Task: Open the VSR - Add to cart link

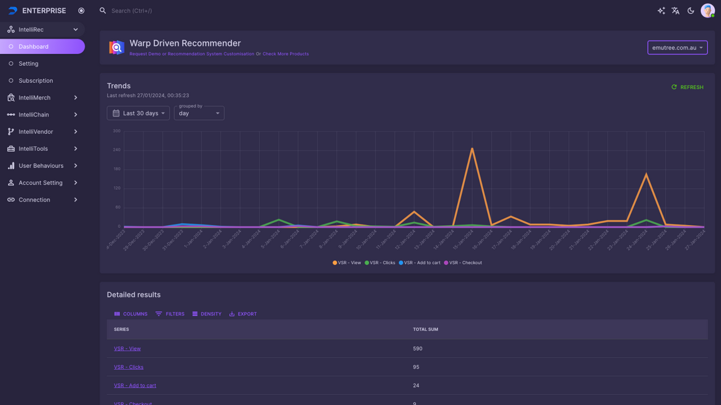Action: tap(135, 386)
